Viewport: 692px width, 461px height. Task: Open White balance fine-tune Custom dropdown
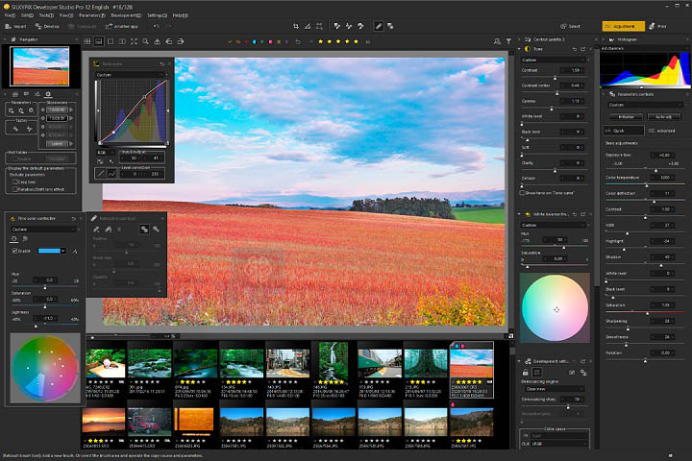coord(555,225)
